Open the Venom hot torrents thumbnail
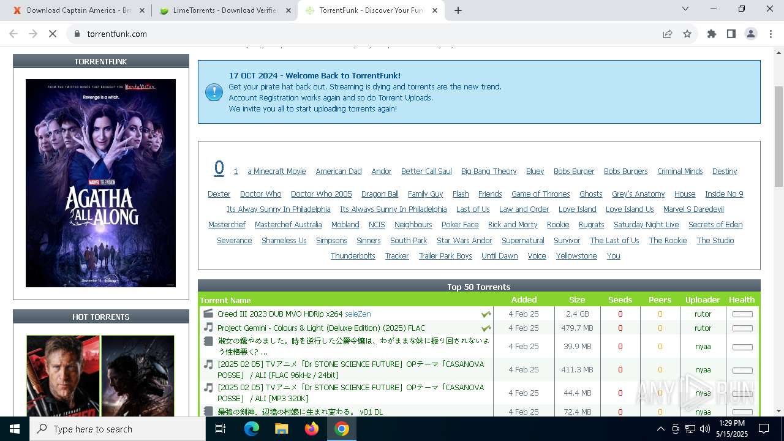784x441 pixels. [x=138, y=376]
